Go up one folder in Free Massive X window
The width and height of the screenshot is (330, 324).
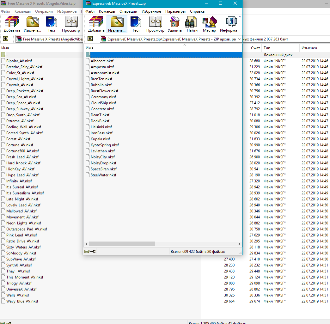pyautogui.click(x=6, y=39)
